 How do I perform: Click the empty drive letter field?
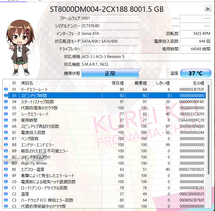click(x=110, y=49)
